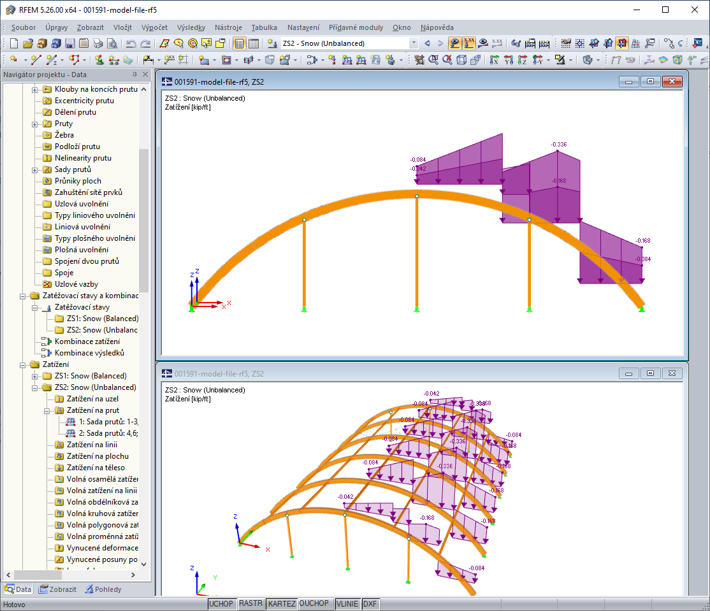Toggle OUCHOP object snap in status bar
The width and height of the screenshot is (710, 611).
pyautogui.click(x=314, y=604)
